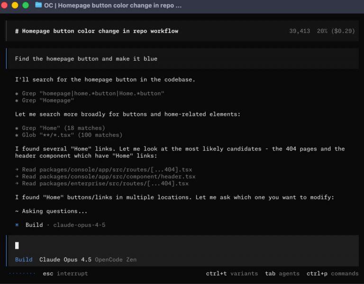
Task: Open model variants with ctrl+t variants
Action: (232, 273)
